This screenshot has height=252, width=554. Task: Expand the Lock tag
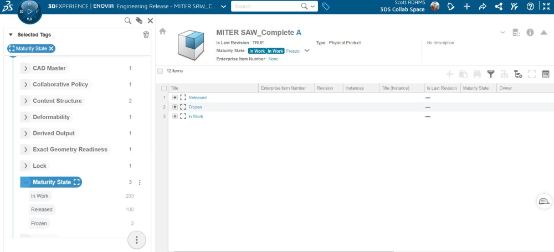(25, 166)
